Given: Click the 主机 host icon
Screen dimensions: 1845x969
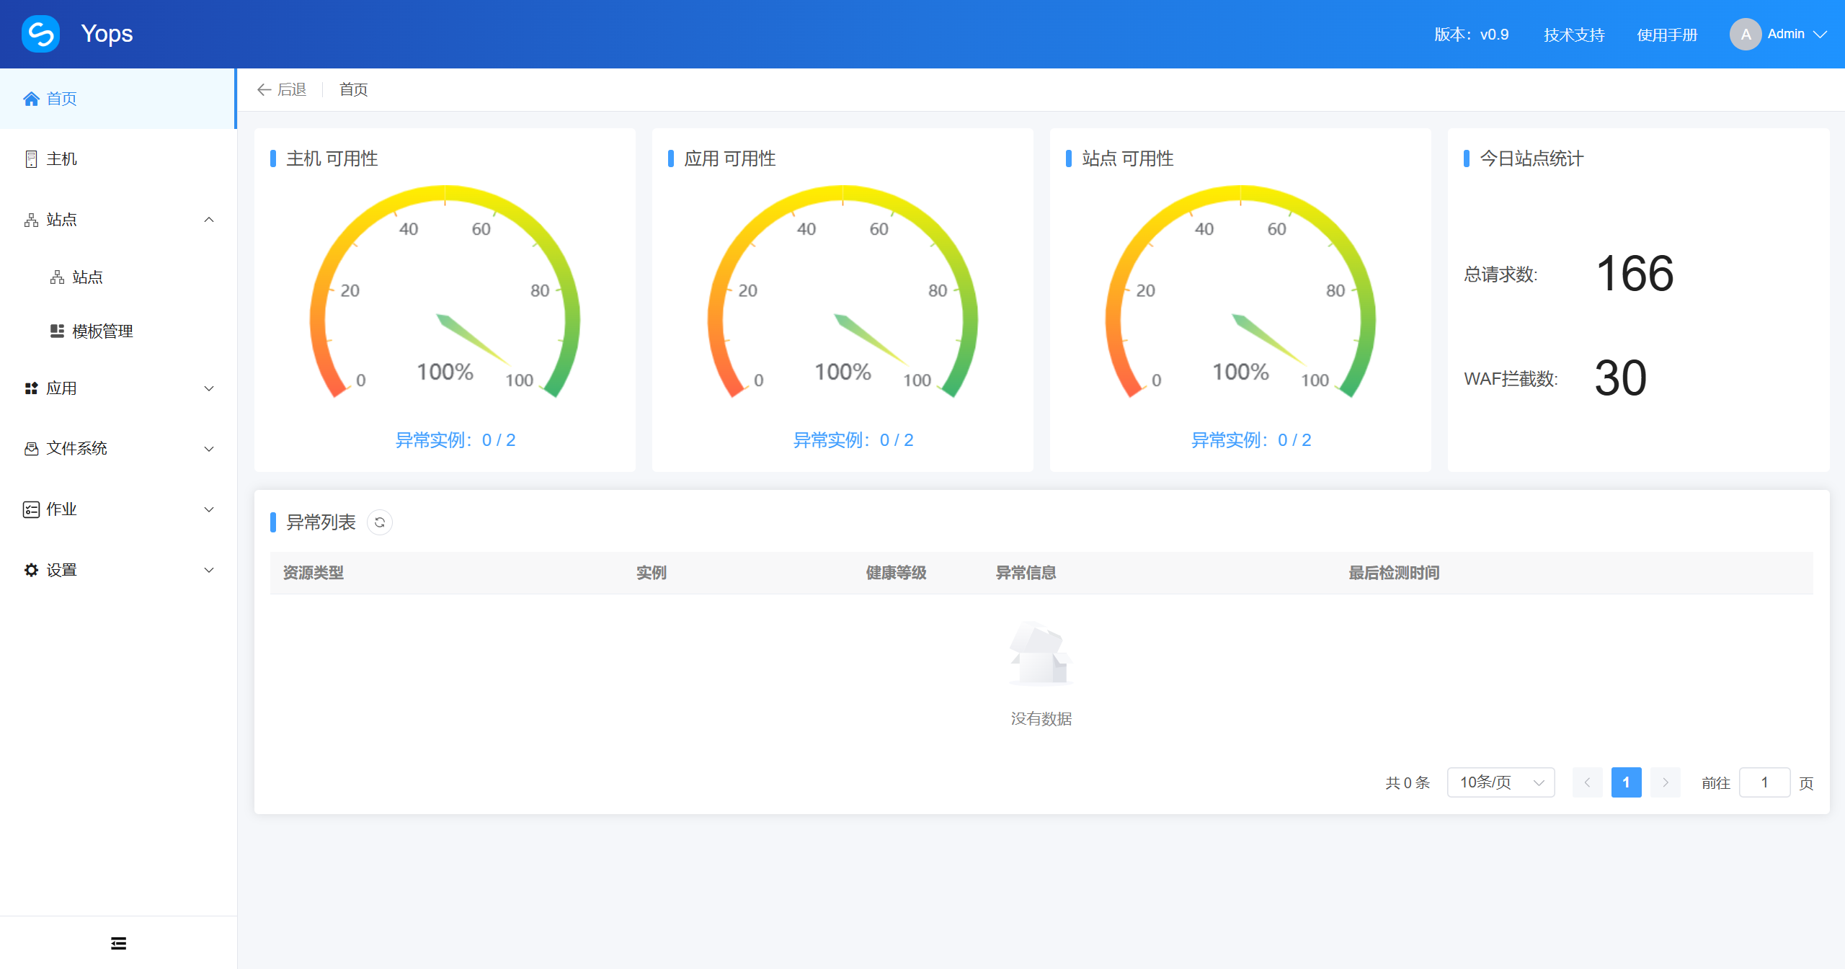Looking at the screenshot, I should tap(31, 159).
